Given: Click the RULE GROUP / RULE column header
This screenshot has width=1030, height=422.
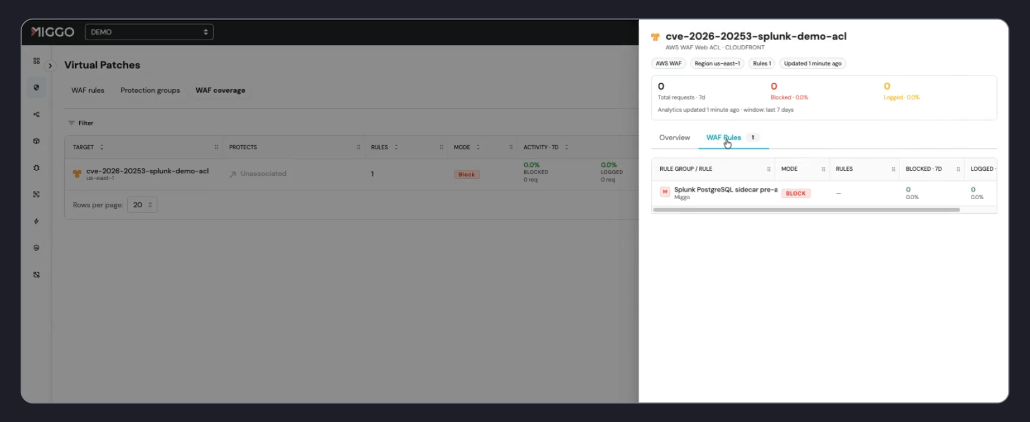Looking at the screenshot, I should [686, 169].
